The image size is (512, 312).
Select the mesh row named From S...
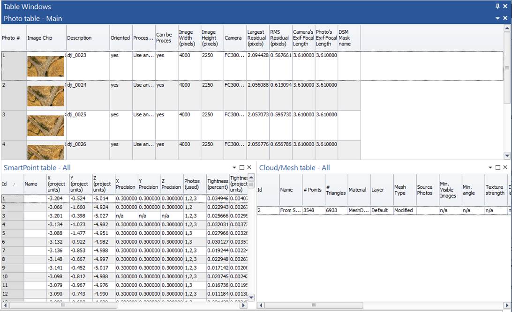291,210
